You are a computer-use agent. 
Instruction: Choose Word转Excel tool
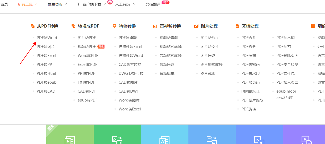[x=130, y=109]
